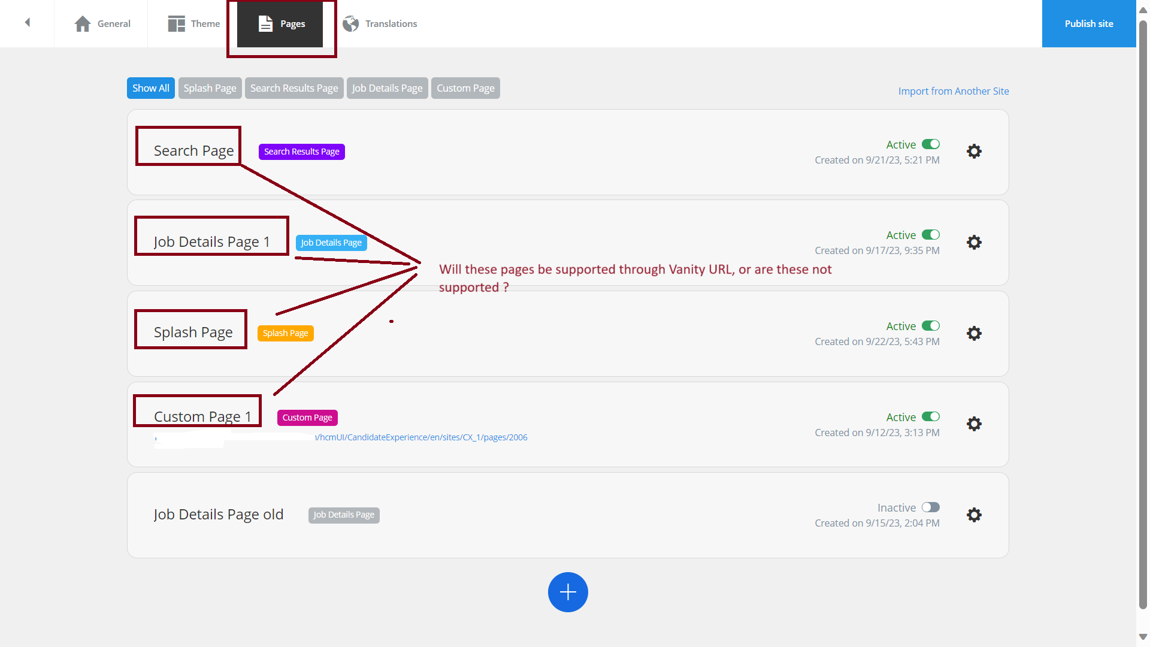1150x647 pixels.
Task: Click the back arrow in the top left
Action: pyautogui.click(x=26, y=23)
